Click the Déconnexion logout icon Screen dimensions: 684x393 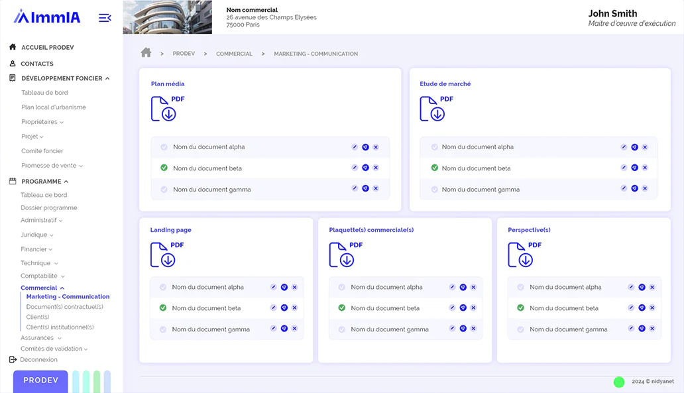pyautogui.click(x=13, y=359)
